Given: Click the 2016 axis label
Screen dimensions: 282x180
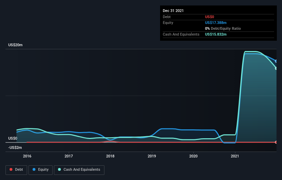Looking at the screenshot, I should point(27,156).
